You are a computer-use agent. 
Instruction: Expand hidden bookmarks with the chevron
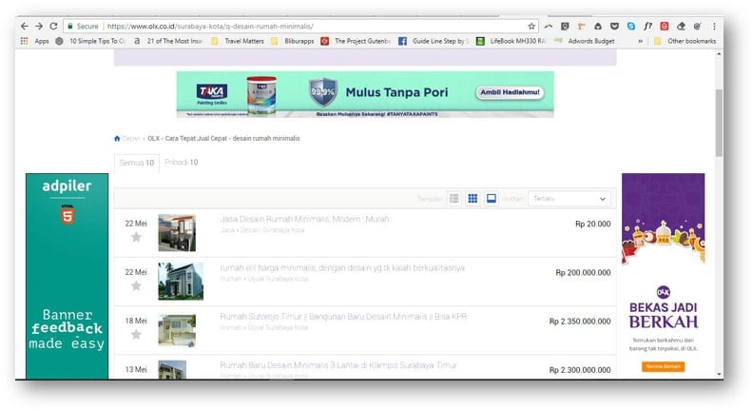(x=641, y=41)
